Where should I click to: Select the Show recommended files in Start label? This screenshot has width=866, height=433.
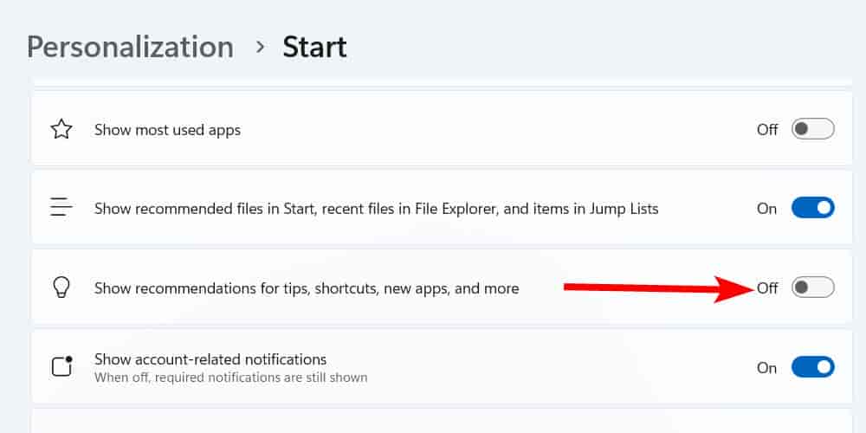(x=376, y=210)
